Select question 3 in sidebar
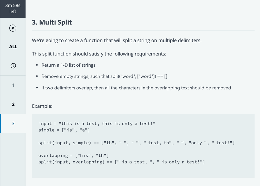 pyautogui.click(x=13, y=123)
